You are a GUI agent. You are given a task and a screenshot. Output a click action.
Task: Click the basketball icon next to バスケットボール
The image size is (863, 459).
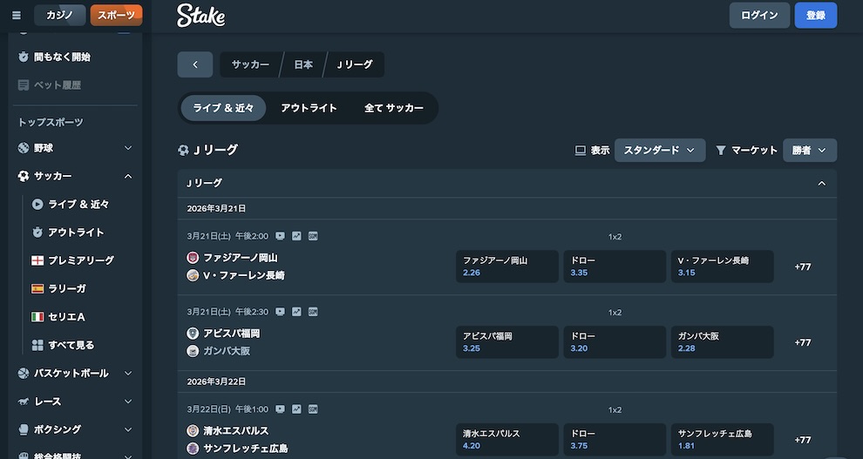coord(24,374)
